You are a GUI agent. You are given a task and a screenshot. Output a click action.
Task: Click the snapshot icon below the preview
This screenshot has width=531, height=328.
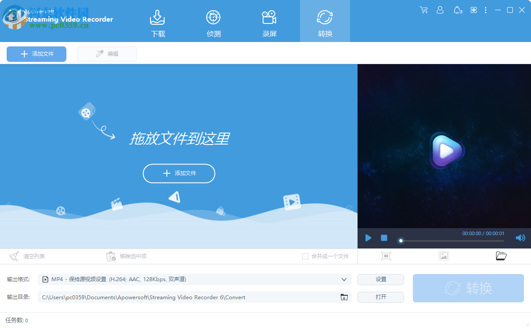pos(386,256)
